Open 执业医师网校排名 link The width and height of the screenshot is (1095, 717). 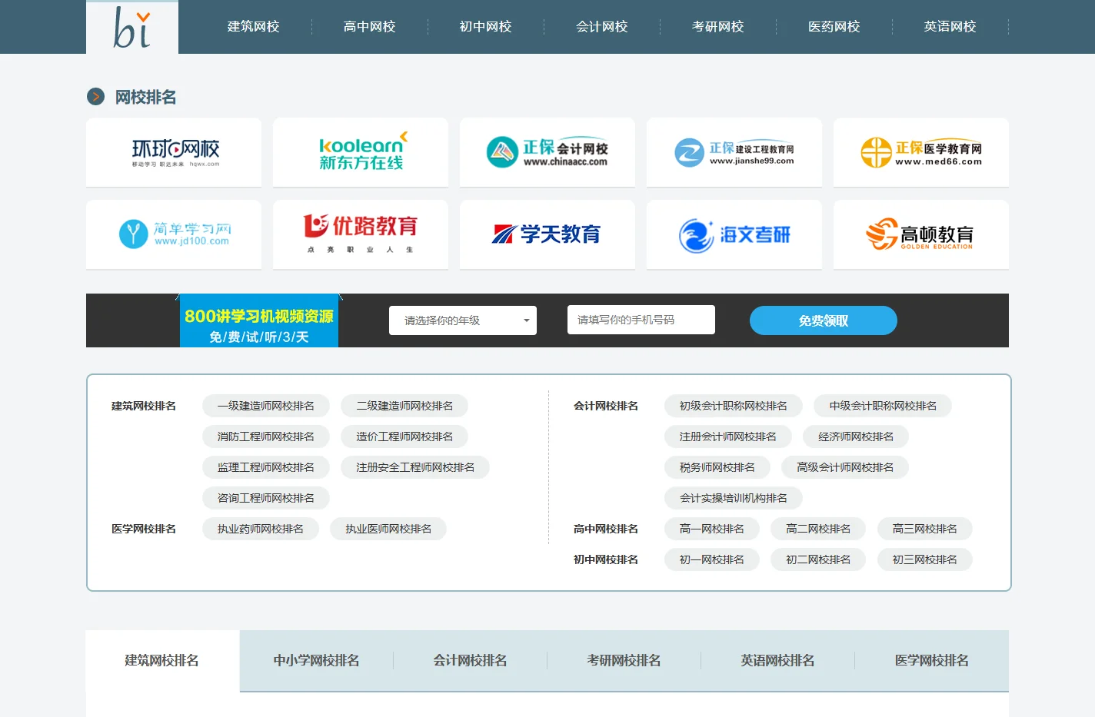(x=388, y=529)
